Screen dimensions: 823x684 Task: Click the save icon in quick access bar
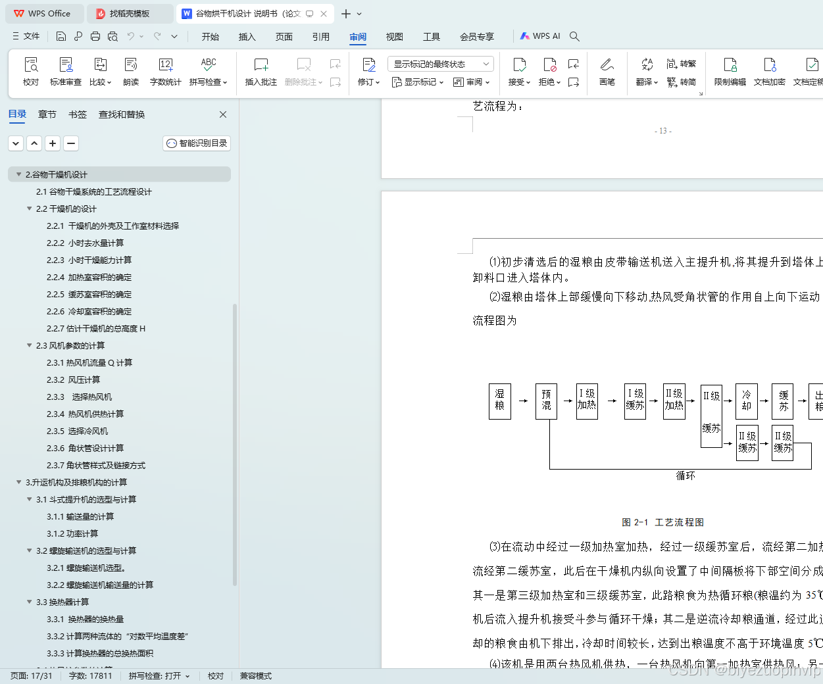(61, 36)
